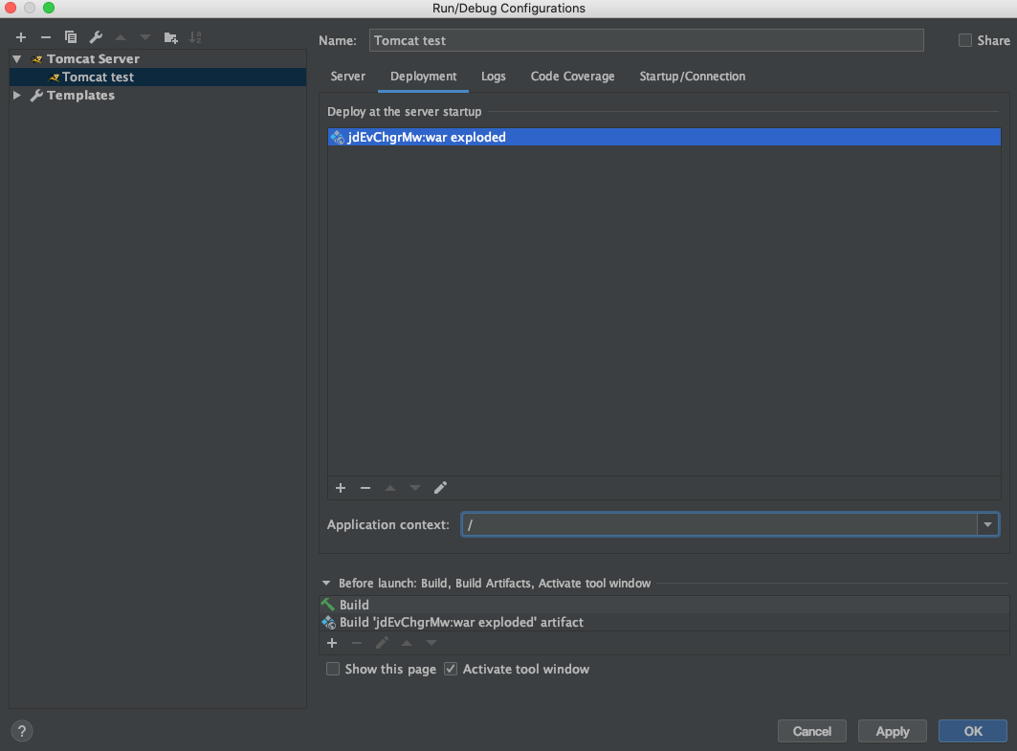Select the Tomcat Server tree label
The image size is (1017, 751).
pos(93,59)
